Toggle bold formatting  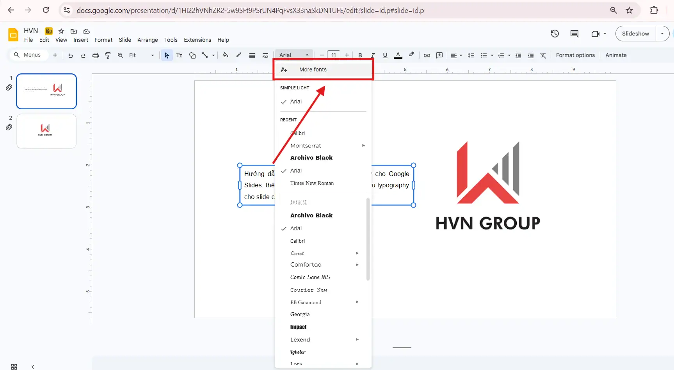coord(360,55)
